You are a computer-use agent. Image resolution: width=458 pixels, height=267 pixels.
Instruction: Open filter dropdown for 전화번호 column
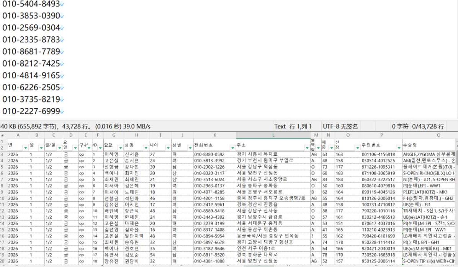click(x=232, y=148)
